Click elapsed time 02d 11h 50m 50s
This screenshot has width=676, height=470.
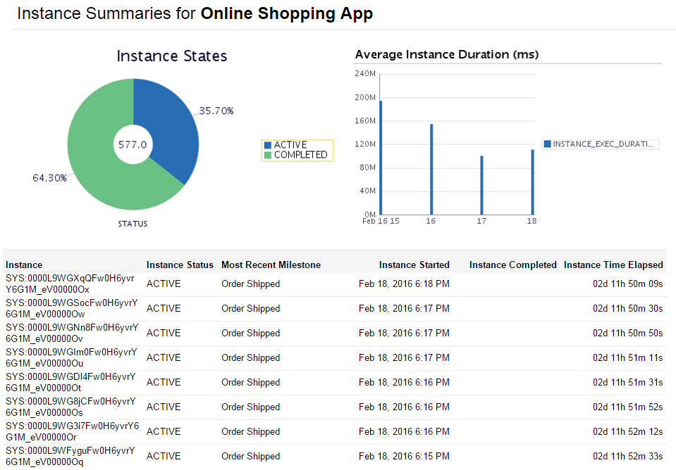click(627, 333)
